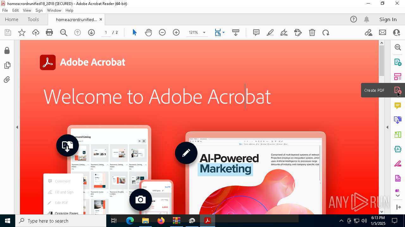The image size is (405, 227).
Task: Open the Window menu
Action: [x=54, y=10]
